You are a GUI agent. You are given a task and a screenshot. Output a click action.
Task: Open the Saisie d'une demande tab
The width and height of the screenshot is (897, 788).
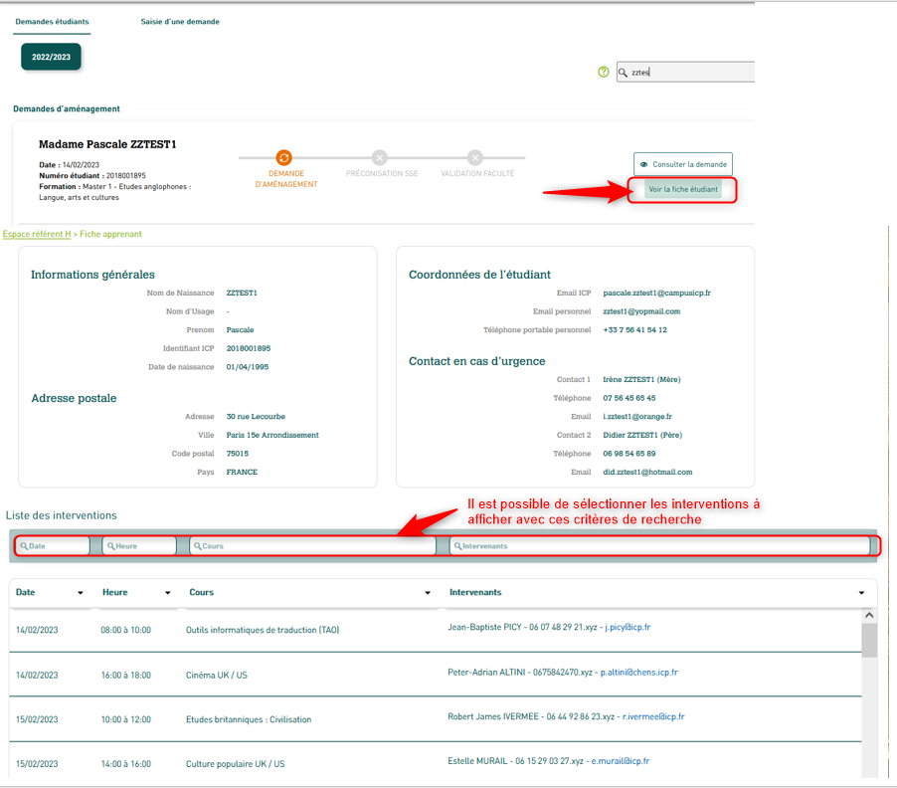[x=180, y=22]
